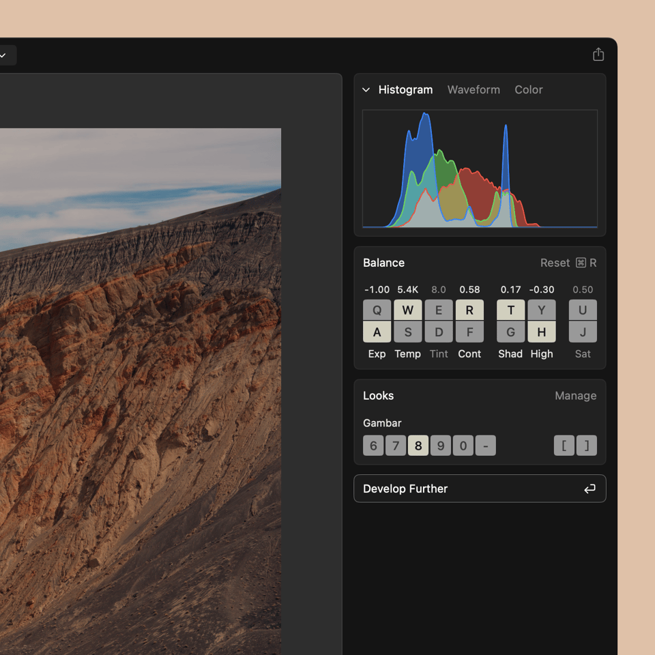The height and width of the screenshot is (655, 655).
Task: Click the right bracket look key
Action: point(587,446)
